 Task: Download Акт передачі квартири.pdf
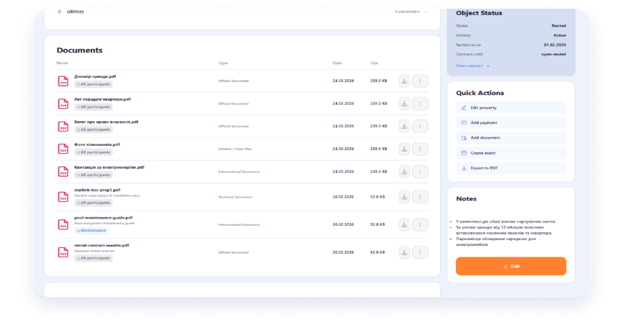pyautogui.click(x=404, y=104)
